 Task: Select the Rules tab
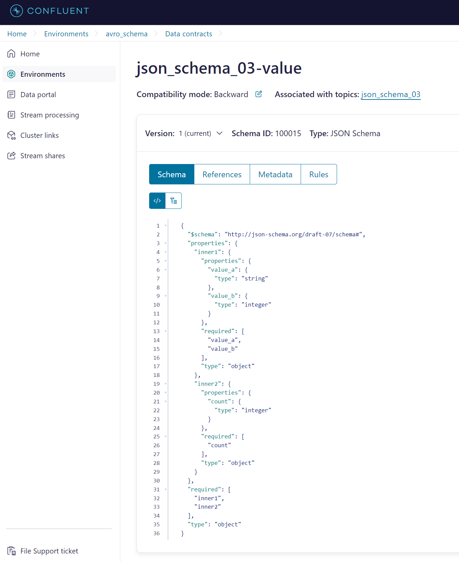[x=319, y=174]
